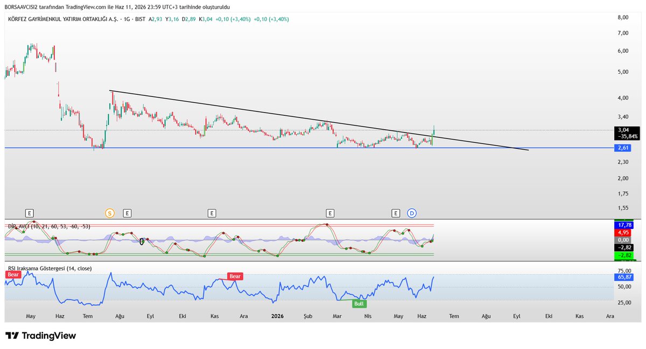Click the blue 2,61 horizontal line price label
Image resolution: width=646 pixels, height=349 pixels.
623,148
